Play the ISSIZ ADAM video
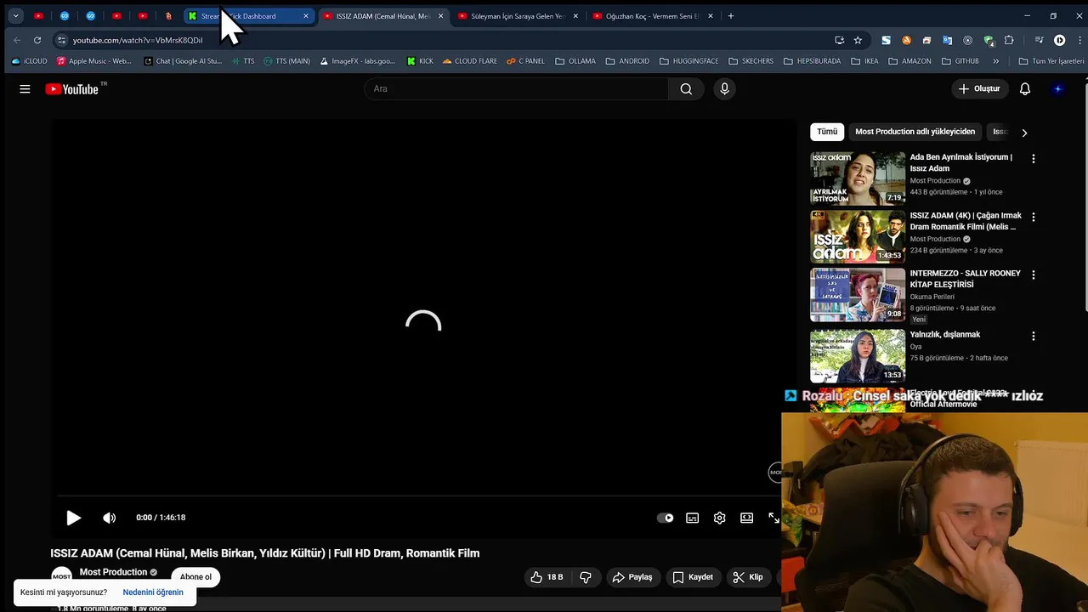 coord(74,518)
